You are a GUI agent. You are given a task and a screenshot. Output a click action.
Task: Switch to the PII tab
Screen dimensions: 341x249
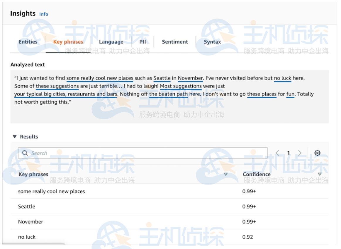143,42
